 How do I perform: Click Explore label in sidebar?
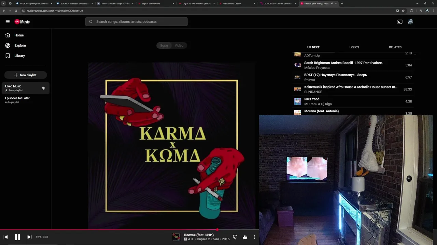click(x=20, y=46)
